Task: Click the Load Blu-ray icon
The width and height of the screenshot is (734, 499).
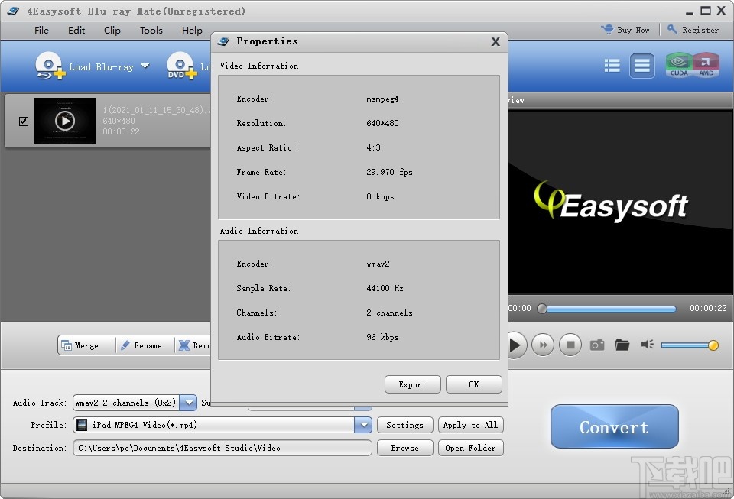Action: coord(49,66)
